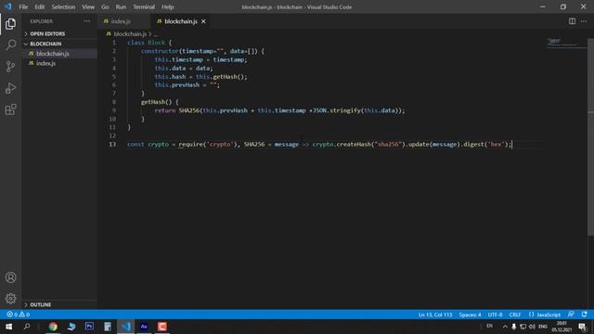Change end of line sequence CRLF

515,315
